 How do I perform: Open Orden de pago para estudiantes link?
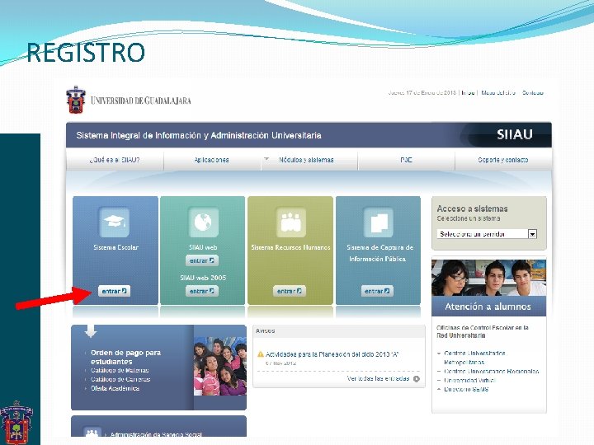[x=125, y=357]
